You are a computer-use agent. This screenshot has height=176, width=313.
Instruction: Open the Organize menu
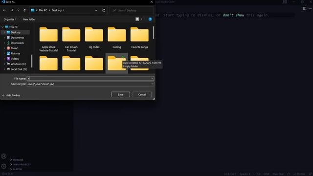(10, 20)
